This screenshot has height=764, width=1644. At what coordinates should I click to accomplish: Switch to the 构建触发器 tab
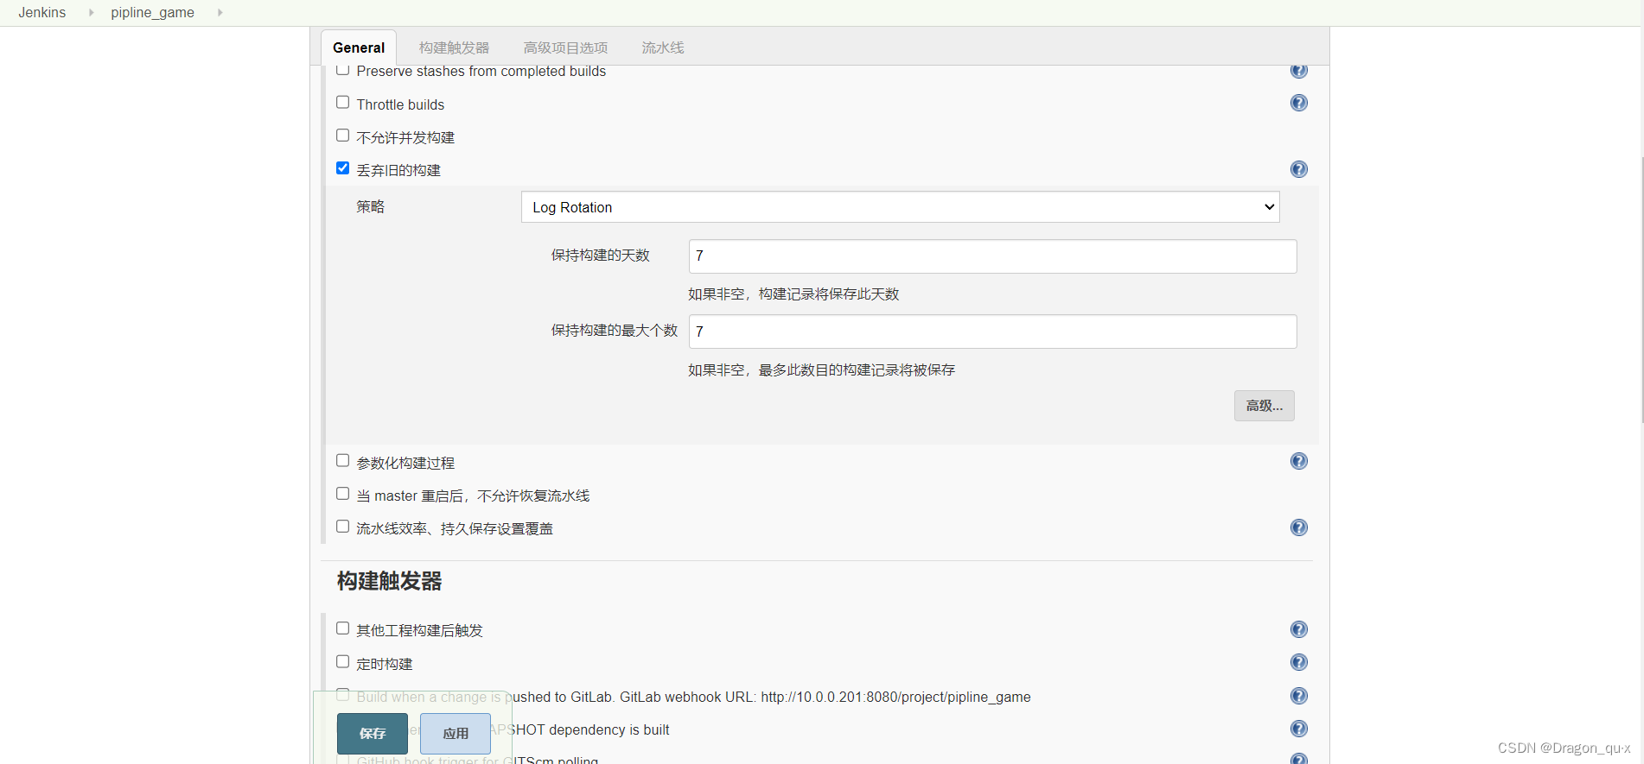454,47
